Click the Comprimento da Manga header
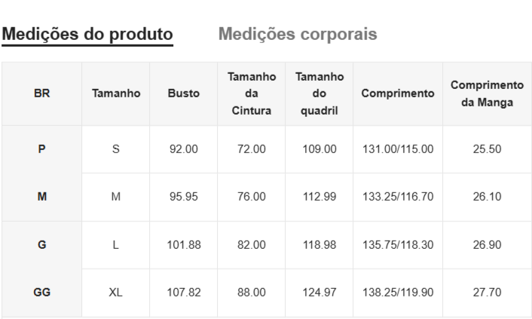532x319 pixels. [x=487, y=94]
